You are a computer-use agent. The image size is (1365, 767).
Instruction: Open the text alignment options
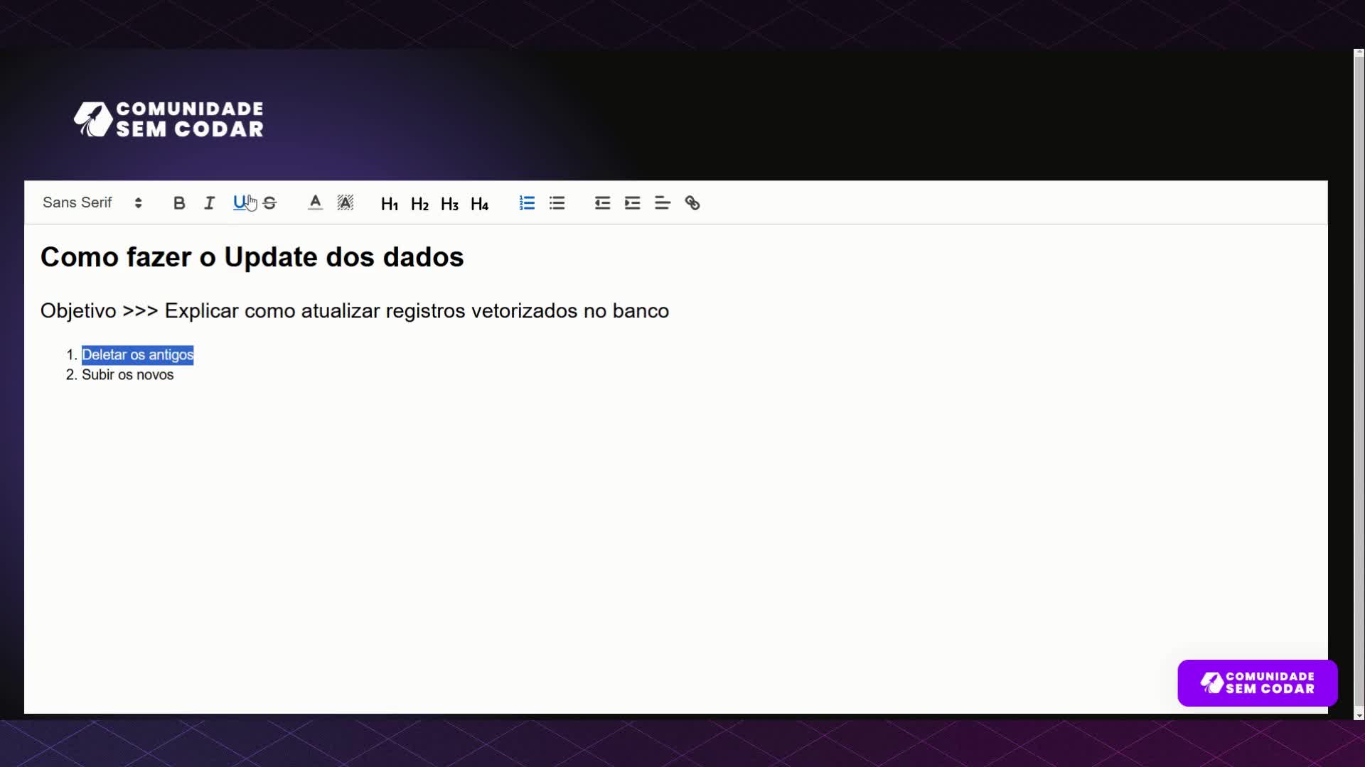tap(662, 202)
